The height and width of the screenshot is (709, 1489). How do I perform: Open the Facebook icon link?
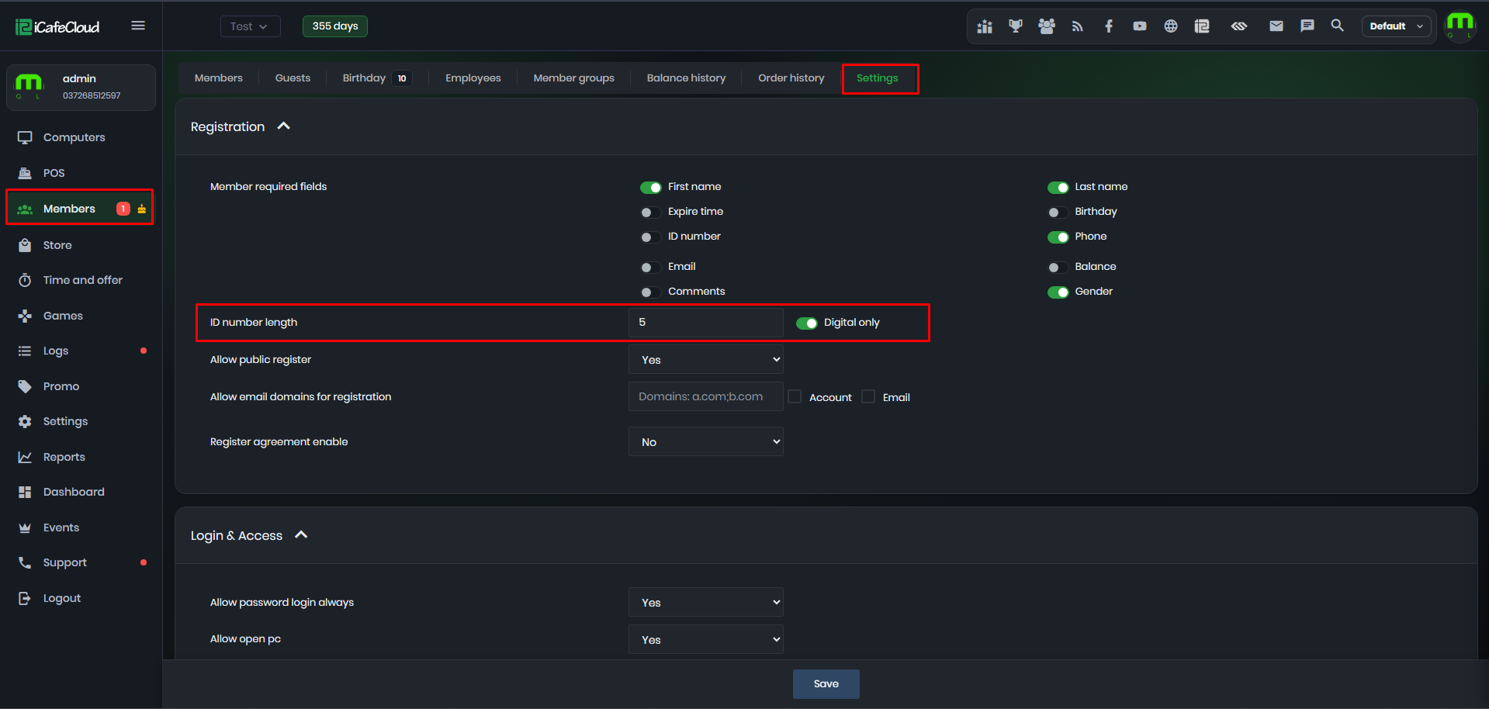[x=1109, y=26]
